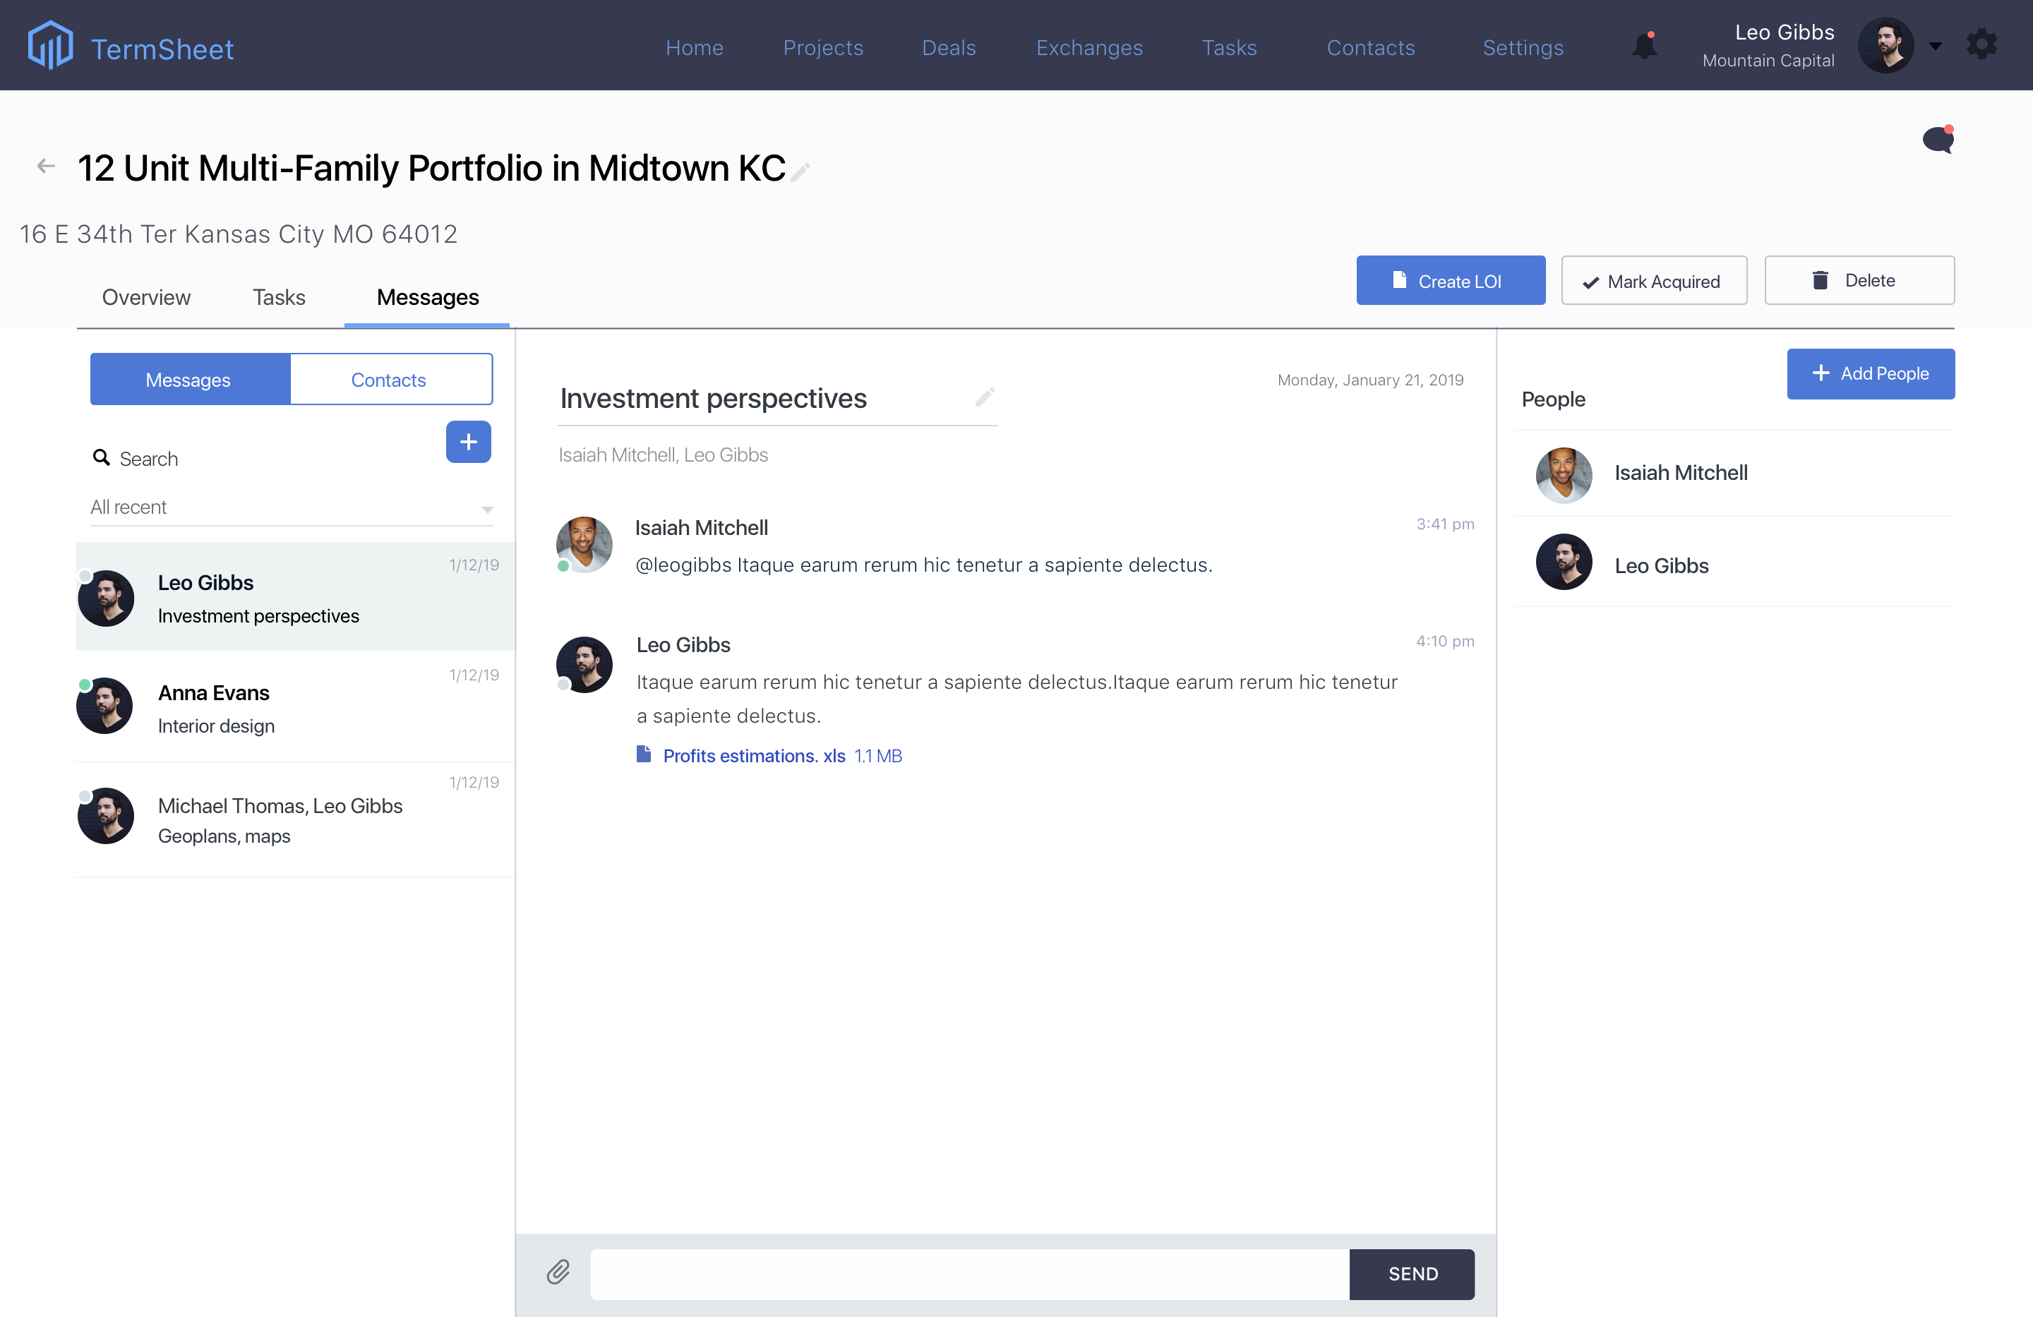The image size is (2033, 1317).
Task: Click the Mark Acquired check button
Action: [1653, 281]
